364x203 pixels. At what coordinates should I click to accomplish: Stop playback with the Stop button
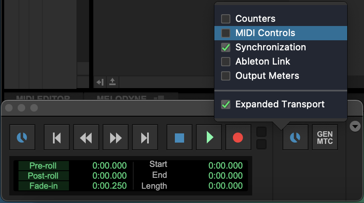(179, 138)
